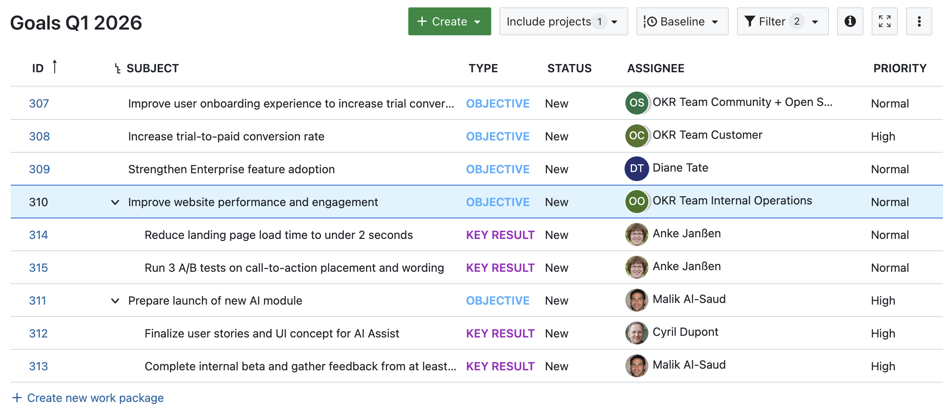The width and height of the screenshot is (943, 413).
Task: Open the Filter dropdown
Action: 815,21
